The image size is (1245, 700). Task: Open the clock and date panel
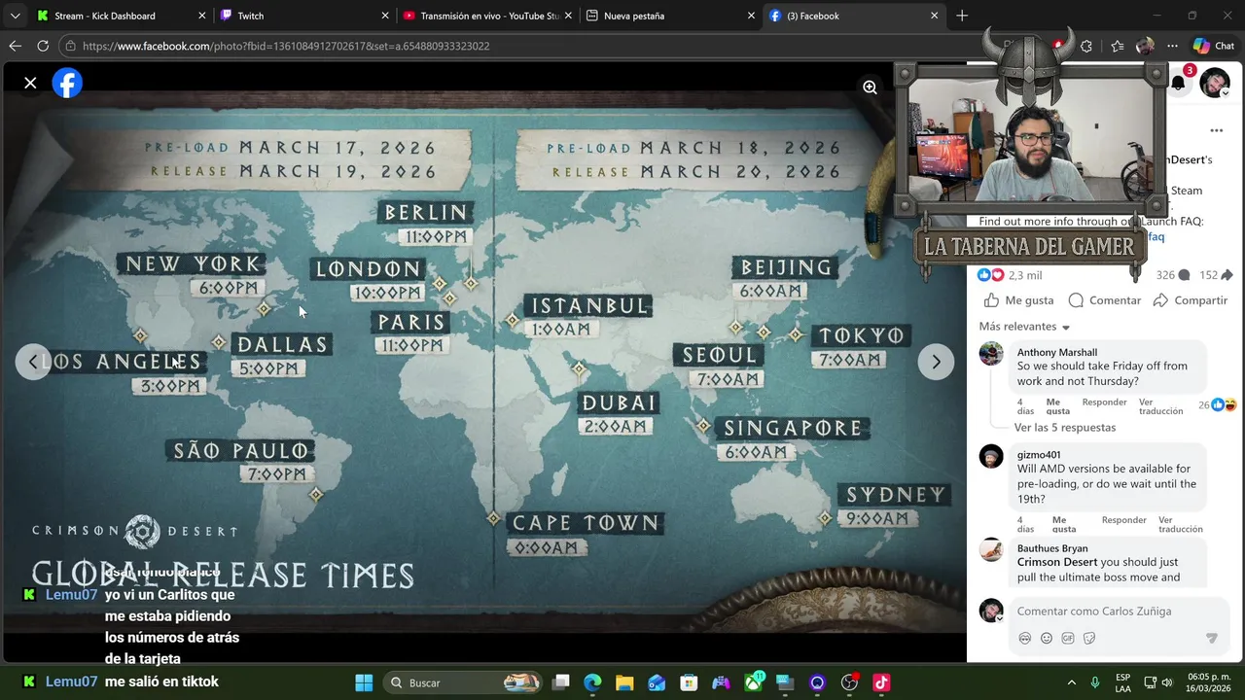coord(1210,682)
